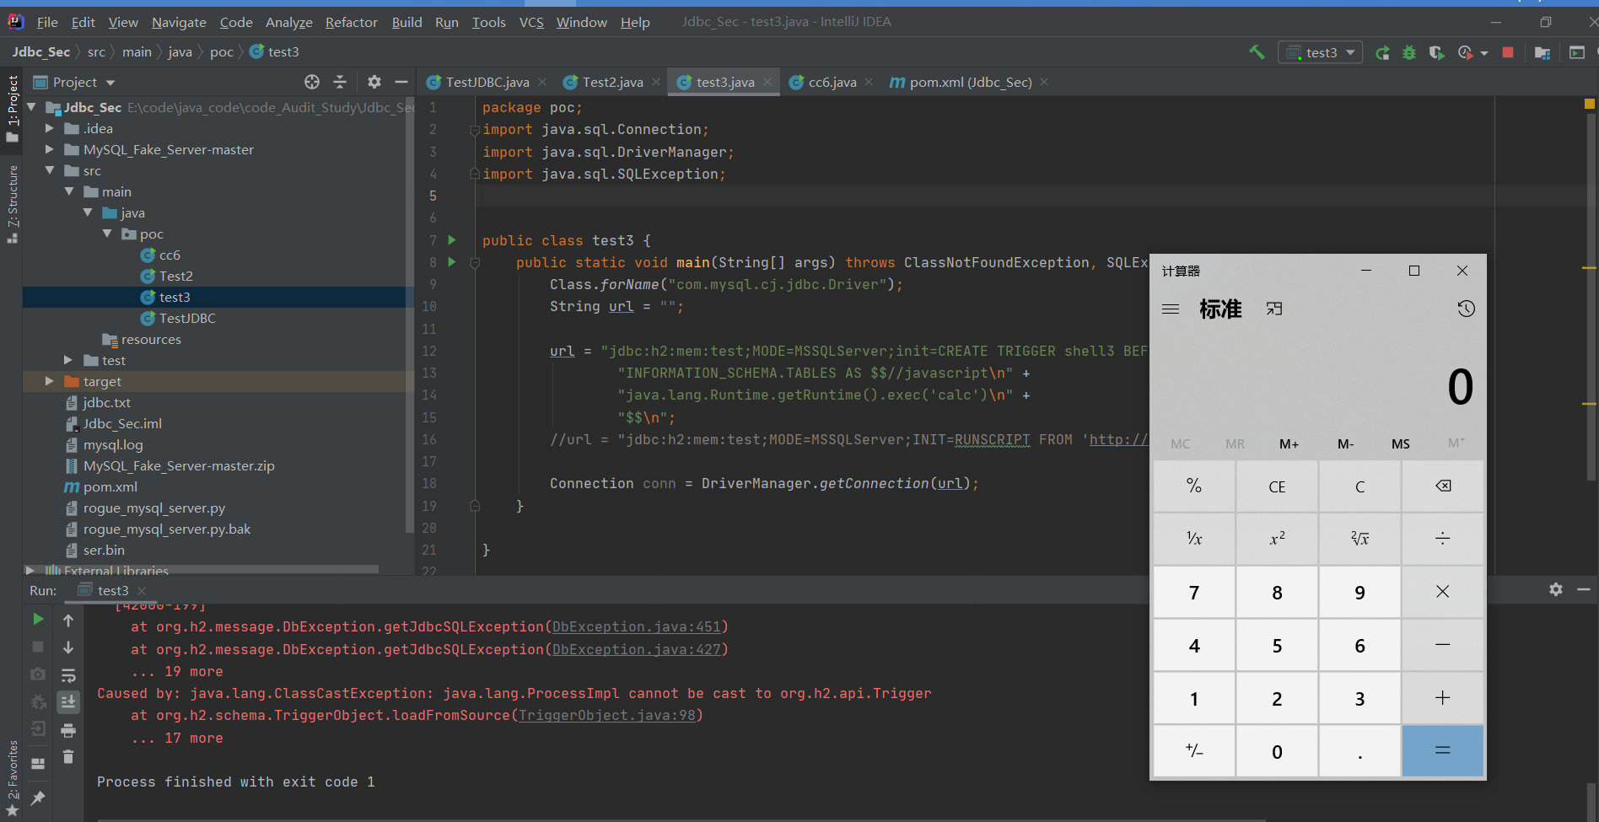1599x822 pixels.
Task: Click the Build project hammer icon
Action: (x=1257, y=52)
